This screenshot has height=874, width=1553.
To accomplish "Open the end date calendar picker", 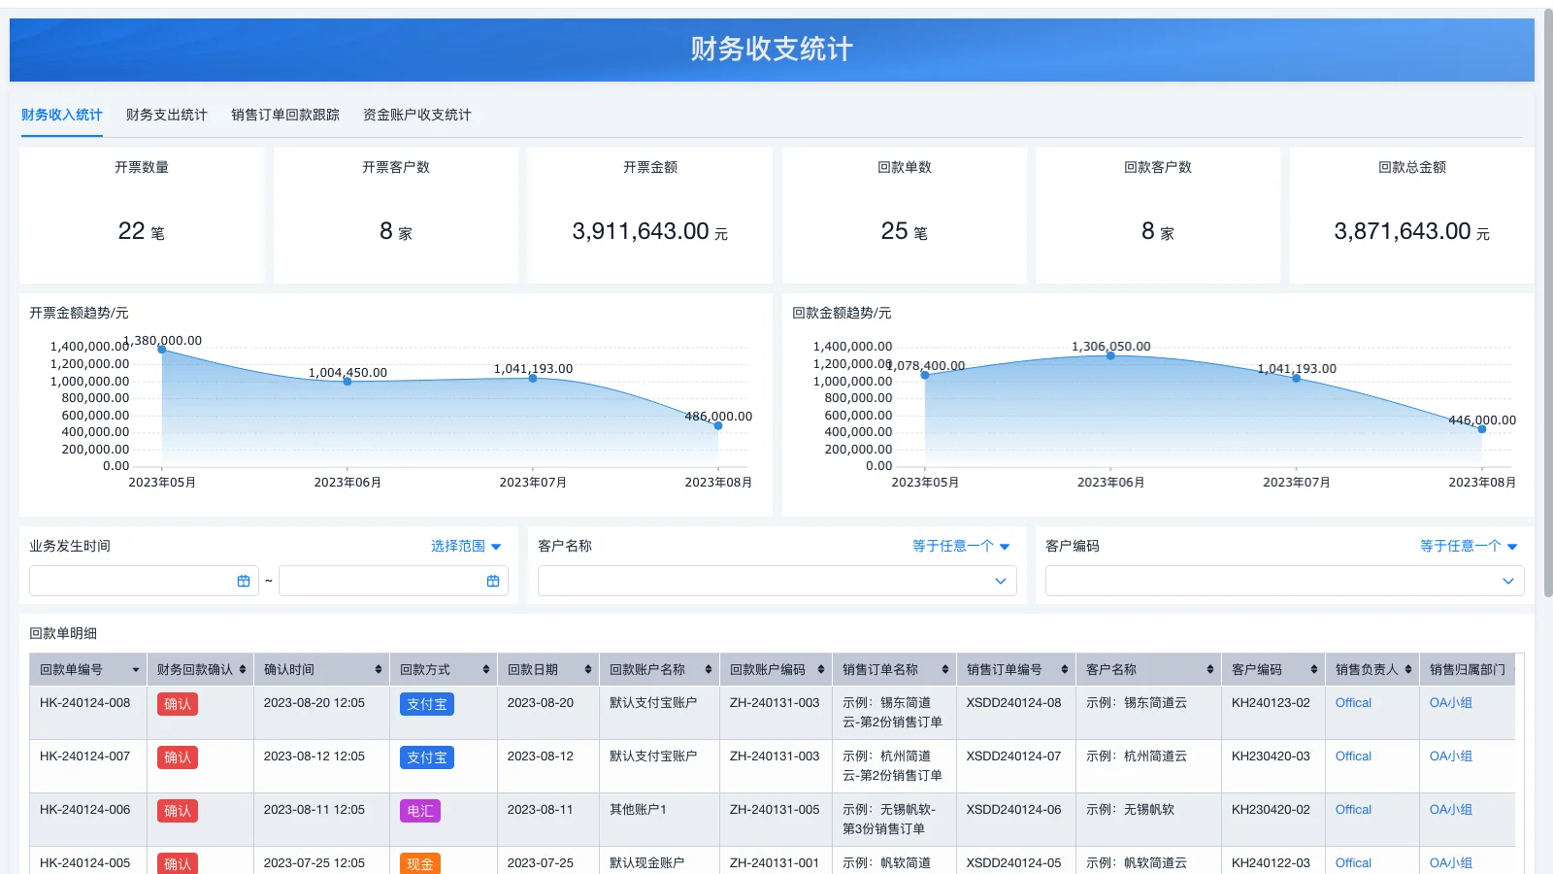I will tap(494, 581).
